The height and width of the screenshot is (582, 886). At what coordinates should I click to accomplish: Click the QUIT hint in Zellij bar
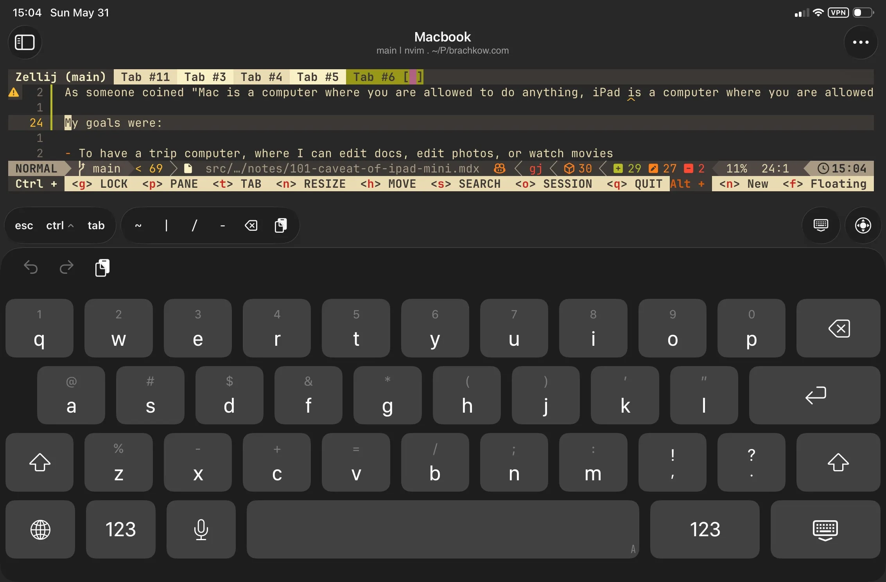pyautogui.click(x=634, y=184)
